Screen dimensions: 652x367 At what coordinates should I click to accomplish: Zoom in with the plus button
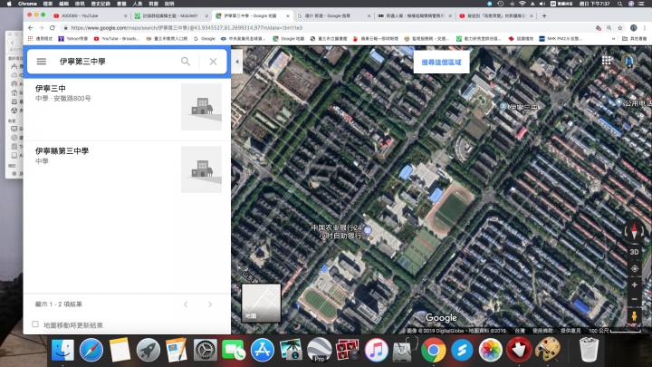pos(635,285)
